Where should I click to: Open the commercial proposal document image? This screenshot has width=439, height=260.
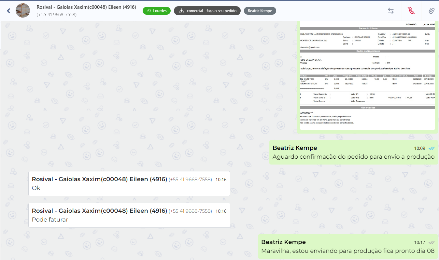coord(367,75)
